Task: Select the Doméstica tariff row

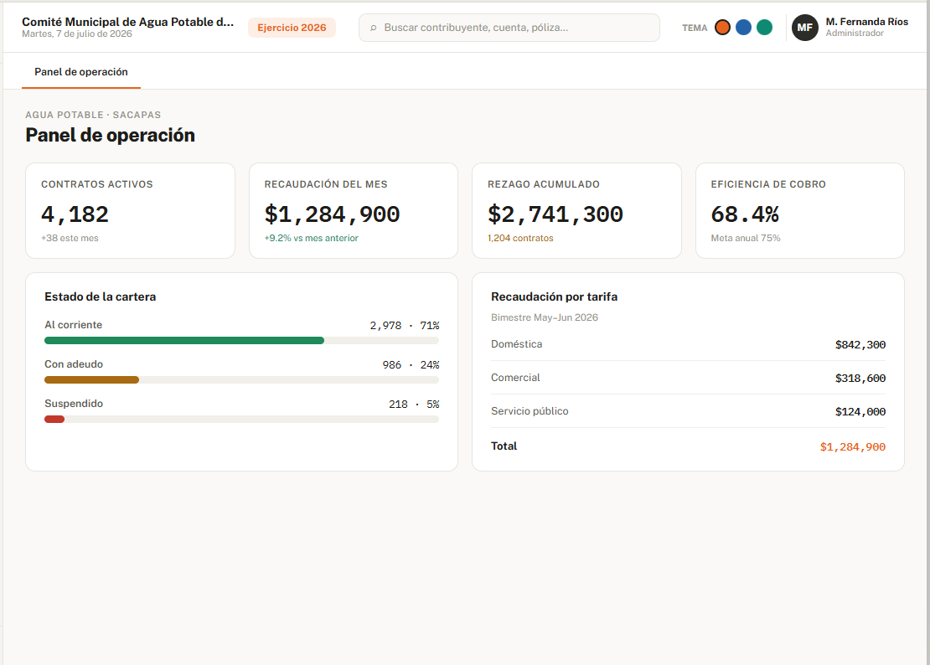Action: (x=688, y=344)
